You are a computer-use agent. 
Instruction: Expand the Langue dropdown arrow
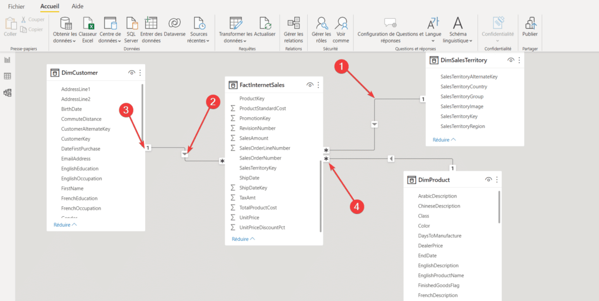pos(433,41)
